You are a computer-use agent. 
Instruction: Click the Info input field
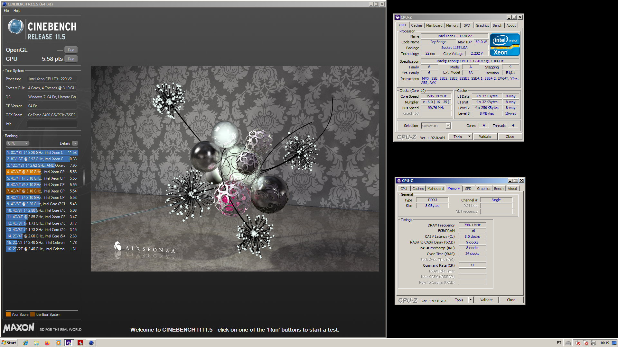(x=52, y=124)
